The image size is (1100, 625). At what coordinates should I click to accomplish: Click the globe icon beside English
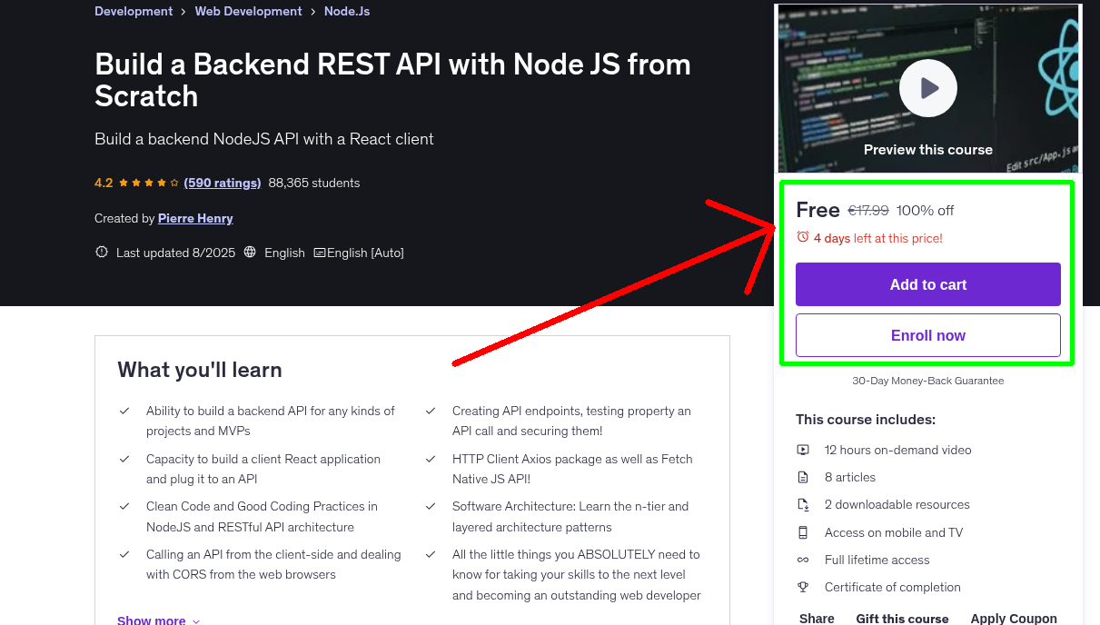click(250, 252)
